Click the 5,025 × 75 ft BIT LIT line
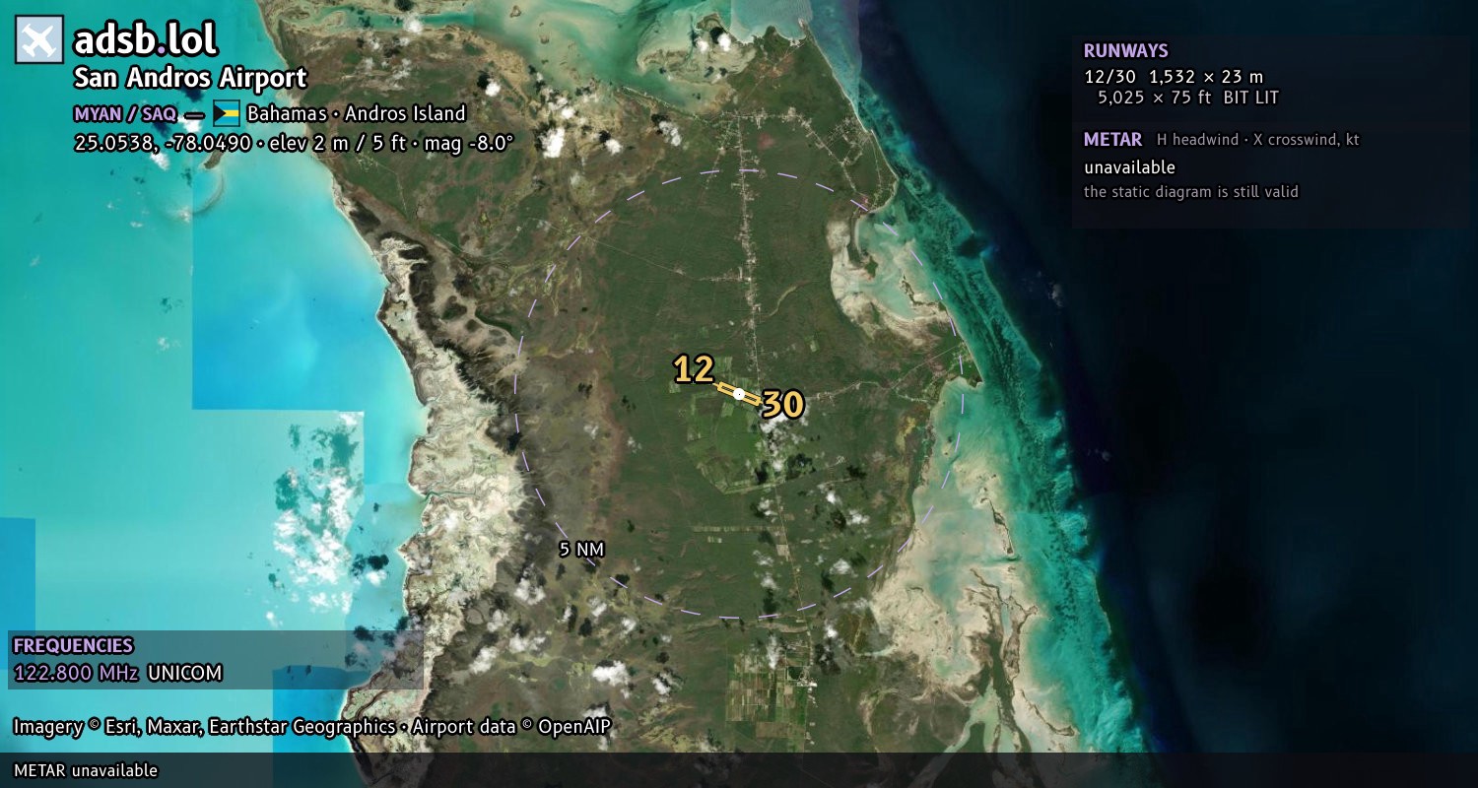The image size is (1478, 788). 1188,98
